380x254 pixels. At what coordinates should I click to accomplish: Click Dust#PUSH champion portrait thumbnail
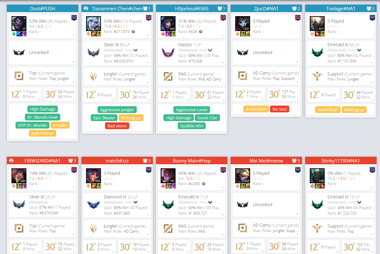pos(19,24)
